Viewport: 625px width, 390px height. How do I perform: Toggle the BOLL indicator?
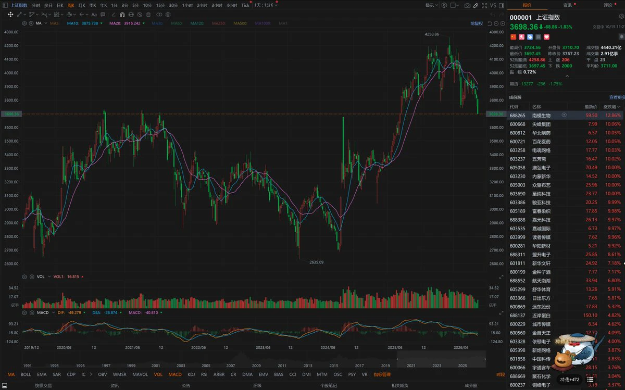[26, 374]
